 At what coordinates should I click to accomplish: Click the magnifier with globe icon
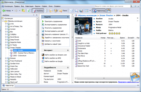coord(81,11)
